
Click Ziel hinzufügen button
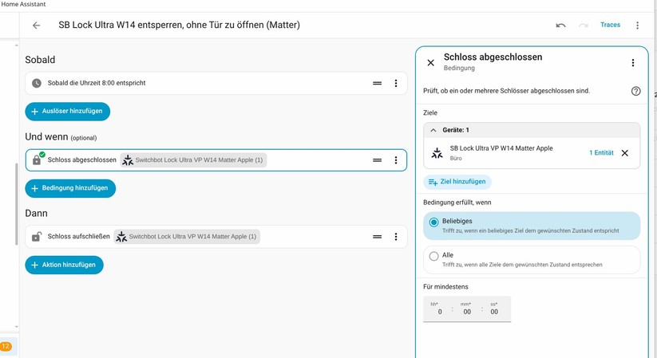point(457,182)
